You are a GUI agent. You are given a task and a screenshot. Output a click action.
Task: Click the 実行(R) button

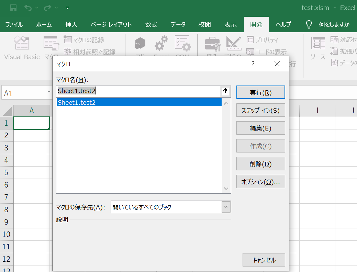pos(261,92)
